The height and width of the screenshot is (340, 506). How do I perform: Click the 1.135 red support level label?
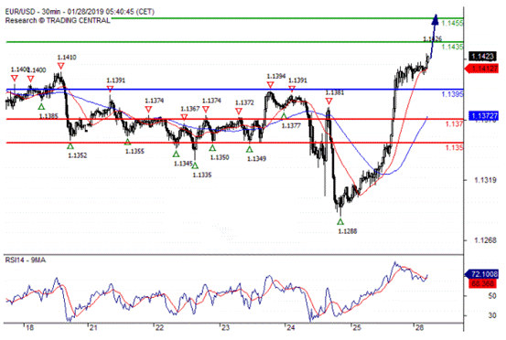(x=455, y=147)
